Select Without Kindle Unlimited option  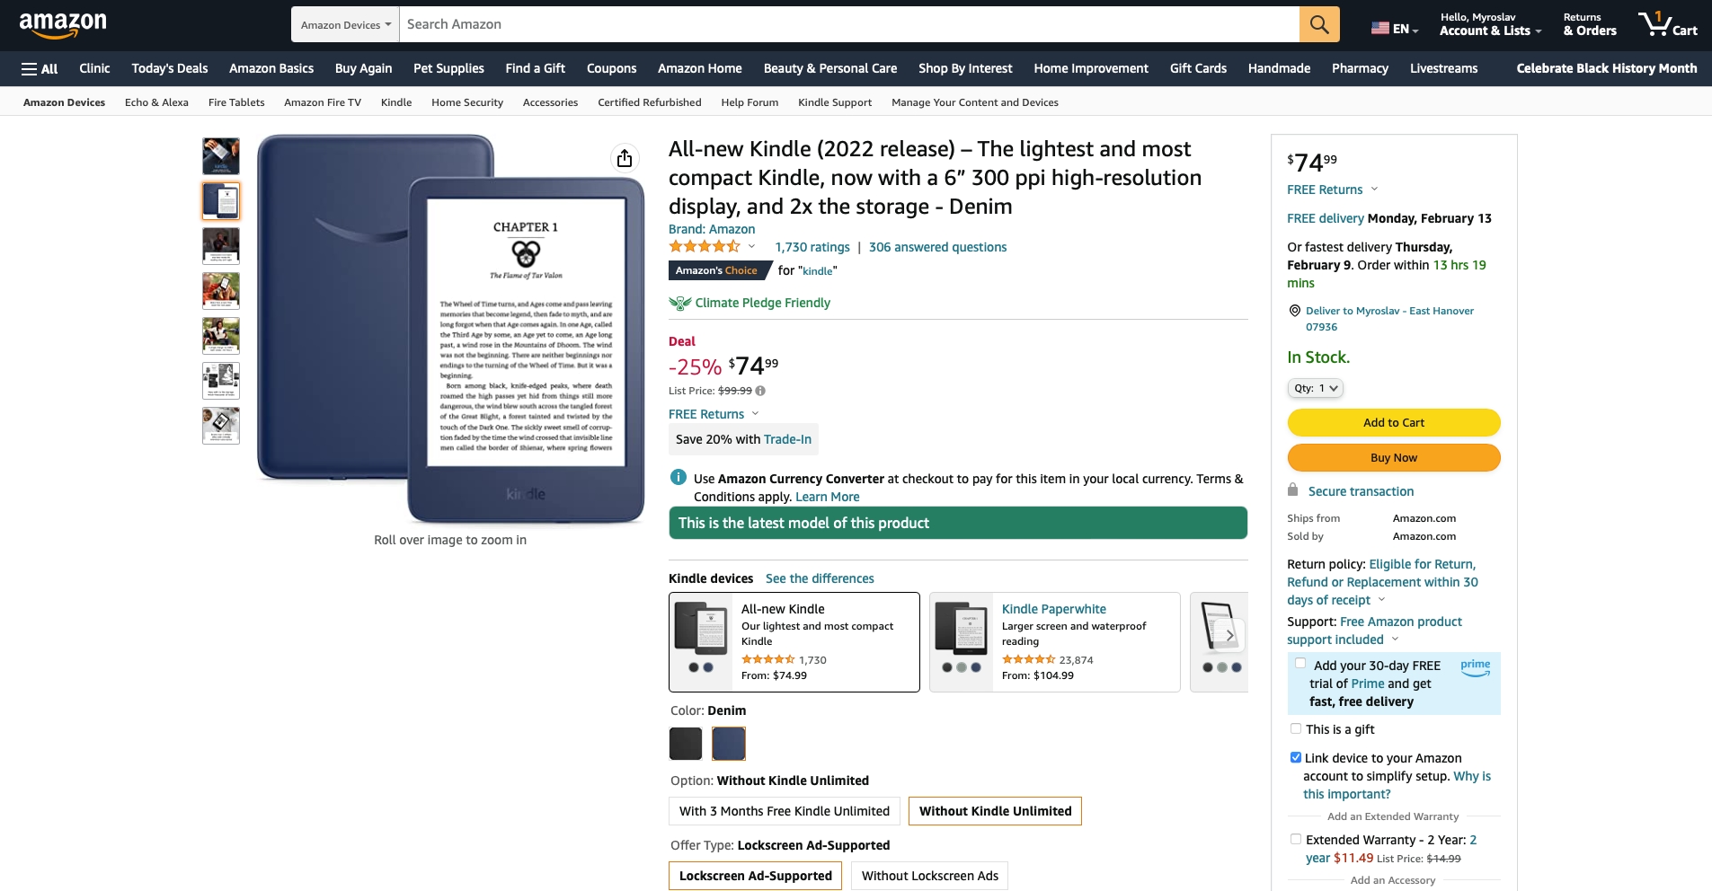[995, 811]
